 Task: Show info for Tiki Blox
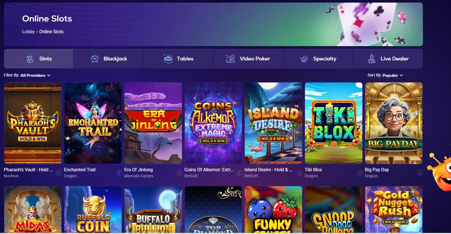(360, 173)
